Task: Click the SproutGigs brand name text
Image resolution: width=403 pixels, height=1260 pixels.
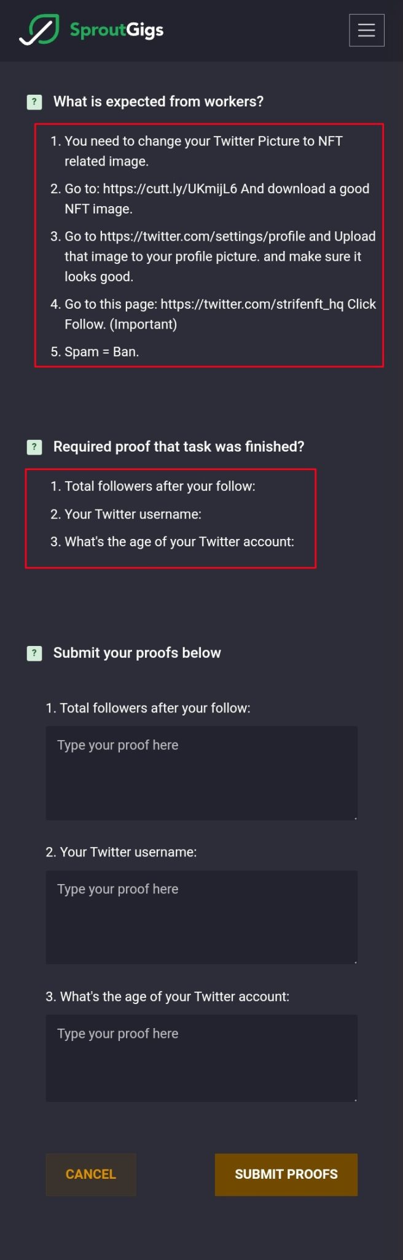Action: [x=117, y=30]
